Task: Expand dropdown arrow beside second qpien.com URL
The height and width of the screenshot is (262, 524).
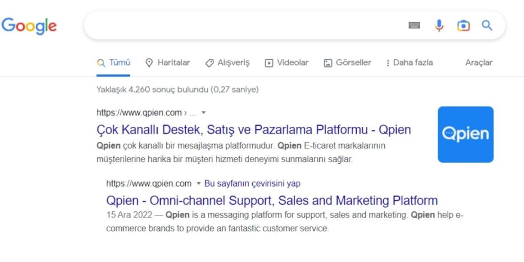Action: point(199,184)
